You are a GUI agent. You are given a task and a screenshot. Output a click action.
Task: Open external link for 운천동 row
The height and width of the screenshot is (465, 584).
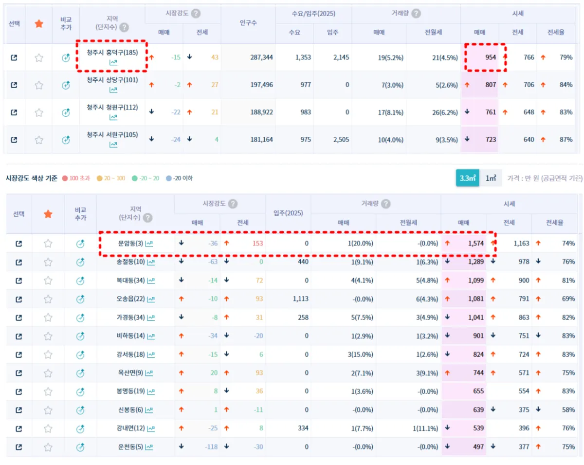coord(18,447)
